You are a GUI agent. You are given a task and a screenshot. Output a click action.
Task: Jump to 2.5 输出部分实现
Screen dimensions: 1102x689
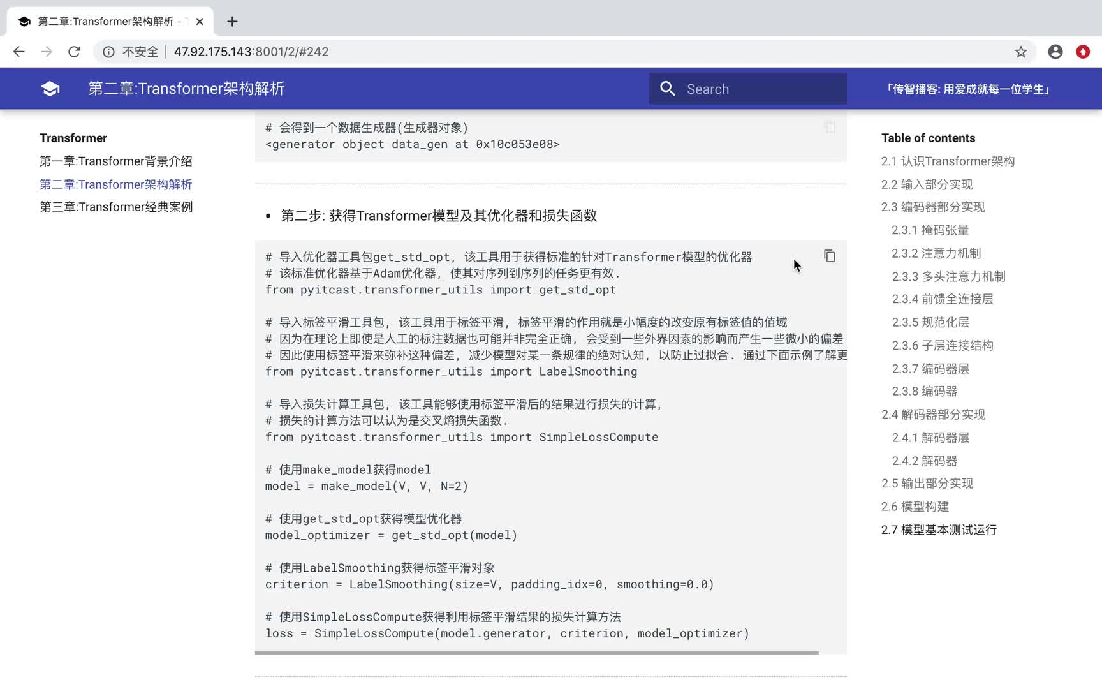927,484
